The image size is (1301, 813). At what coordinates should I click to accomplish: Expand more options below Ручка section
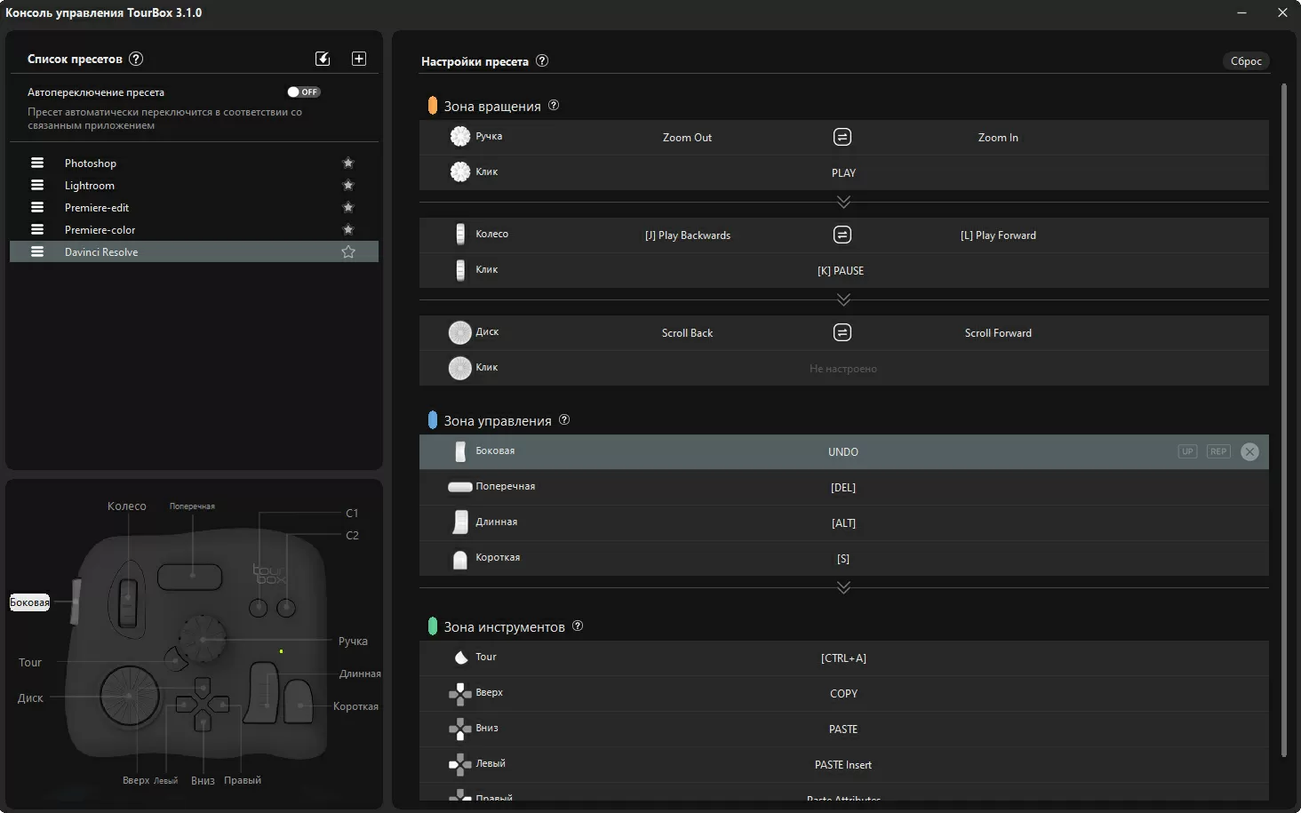click(843, 202)
